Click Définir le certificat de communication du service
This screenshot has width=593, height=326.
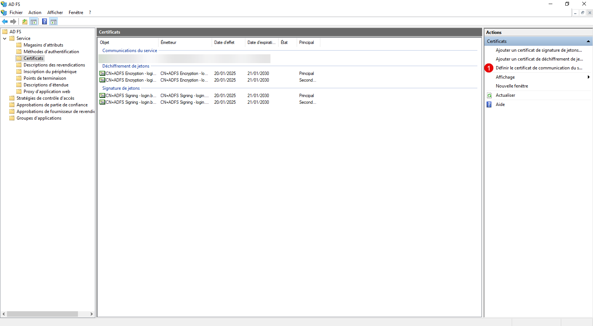click(x=539, y=68)
